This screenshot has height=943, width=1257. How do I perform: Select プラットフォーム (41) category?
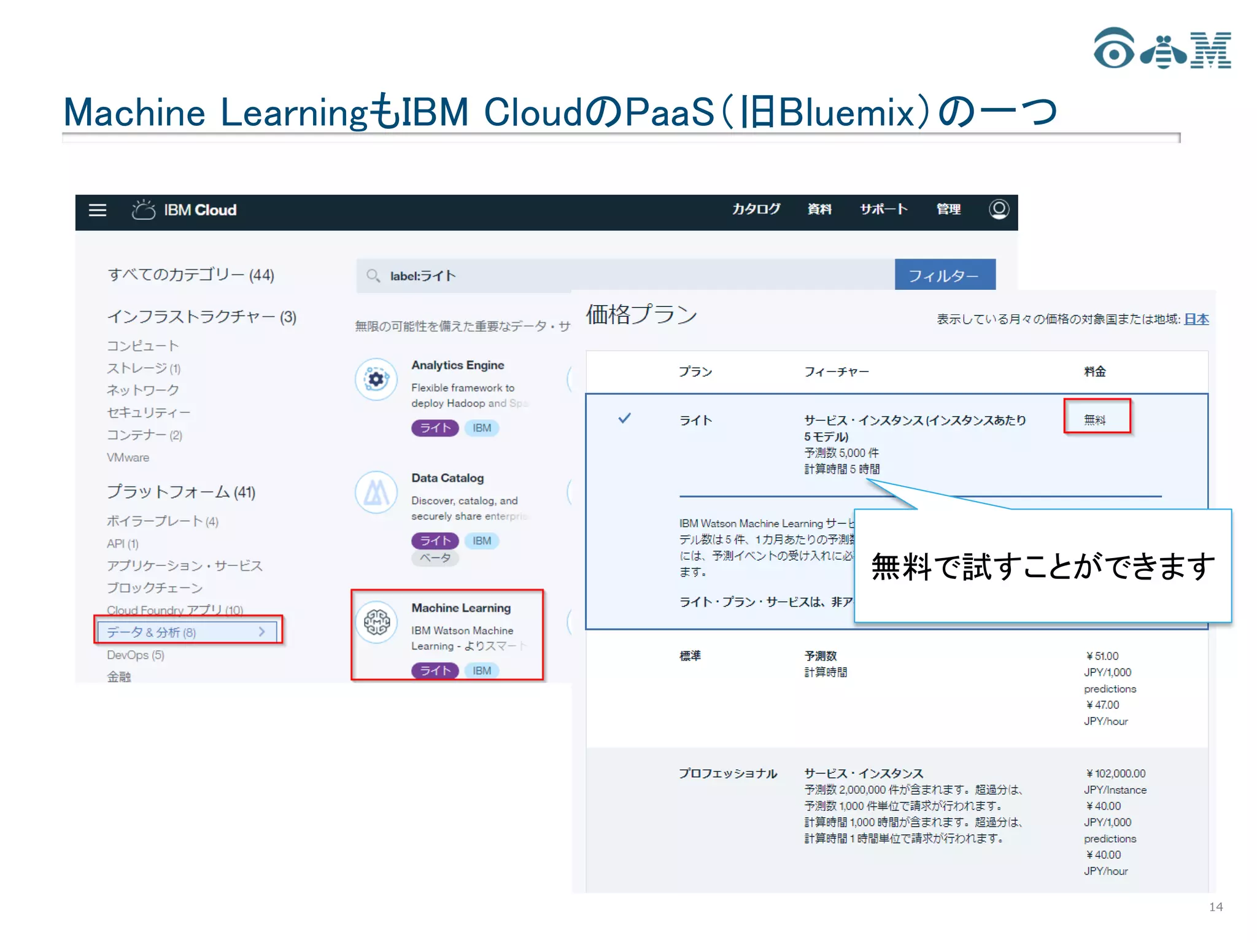pos(181,492)
